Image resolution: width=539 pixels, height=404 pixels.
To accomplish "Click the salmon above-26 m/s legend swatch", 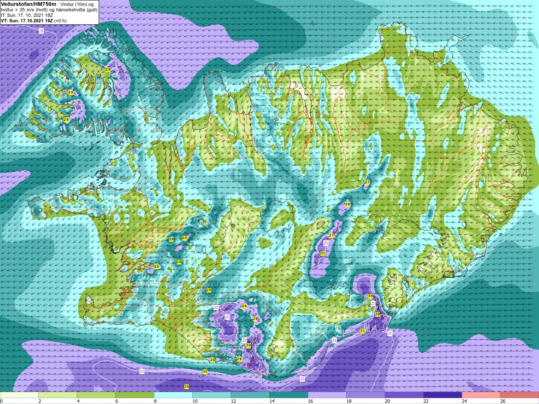I will pyautogui.click(x=520, y=395).
